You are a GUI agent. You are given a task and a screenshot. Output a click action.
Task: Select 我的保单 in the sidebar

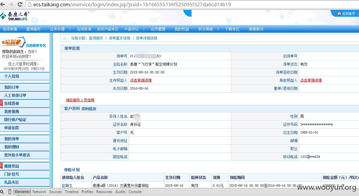tap(11, 139)
